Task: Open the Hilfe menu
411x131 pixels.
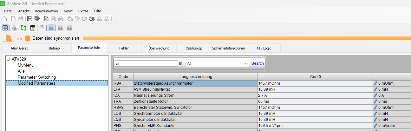Action: [98, 11]
